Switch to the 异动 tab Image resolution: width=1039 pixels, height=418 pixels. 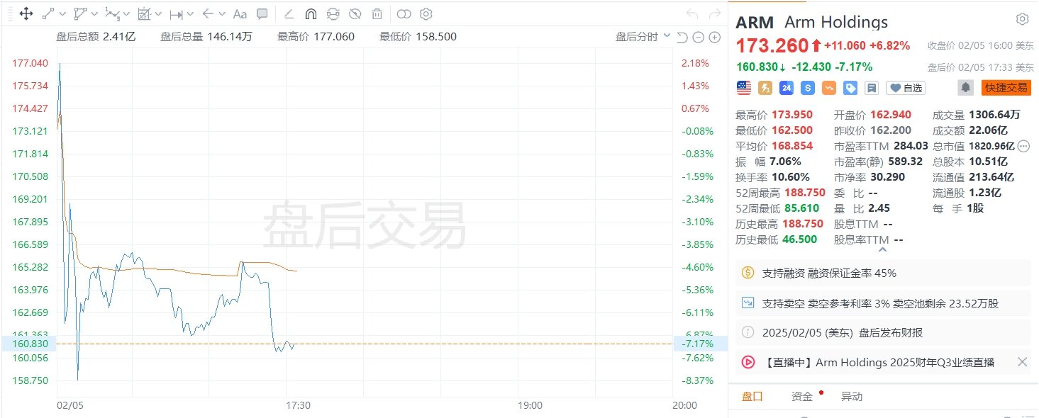pyautogui.click(x=852, y=397)
